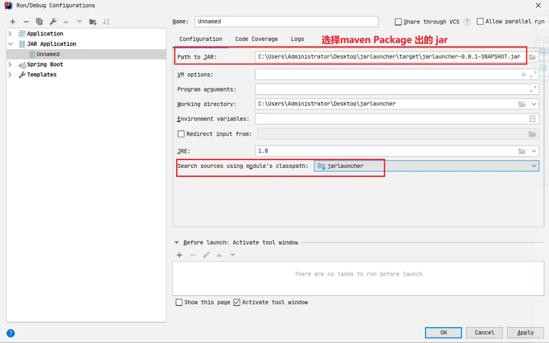Browse for JRE folder
Screen dimensions: 549x343
522,151
